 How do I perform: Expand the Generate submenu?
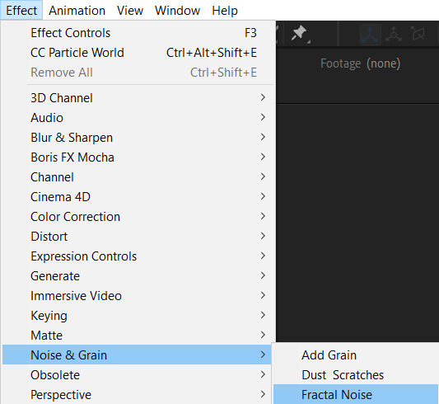tap(138, 276)
